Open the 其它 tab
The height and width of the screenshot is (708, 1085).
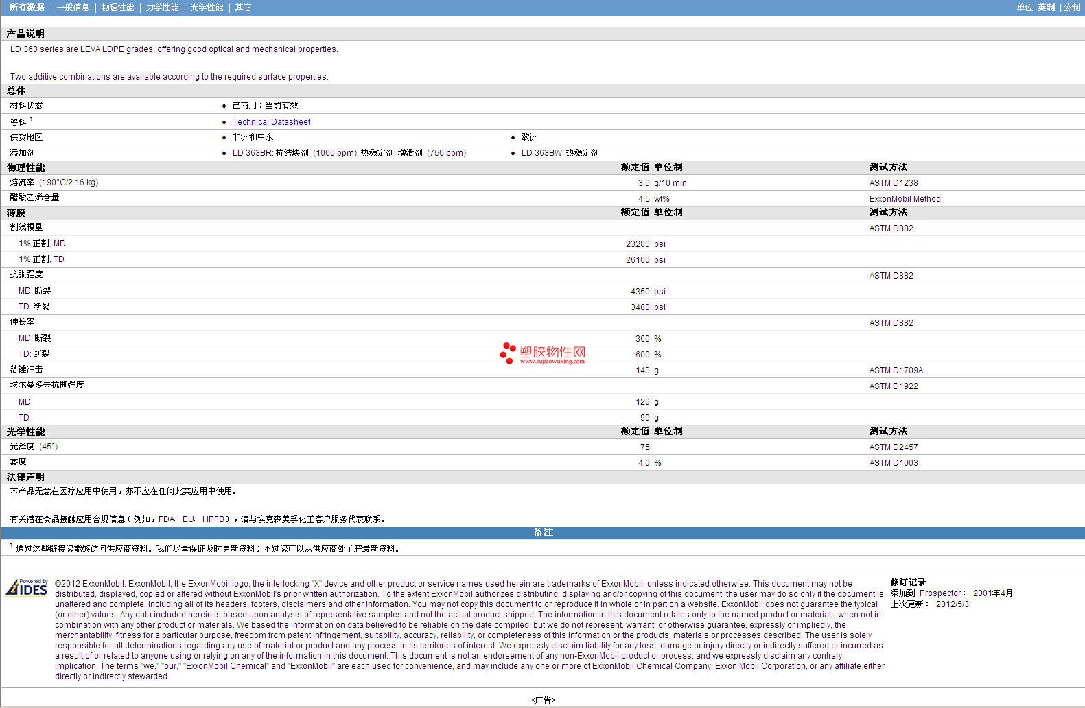coord(243,8)
